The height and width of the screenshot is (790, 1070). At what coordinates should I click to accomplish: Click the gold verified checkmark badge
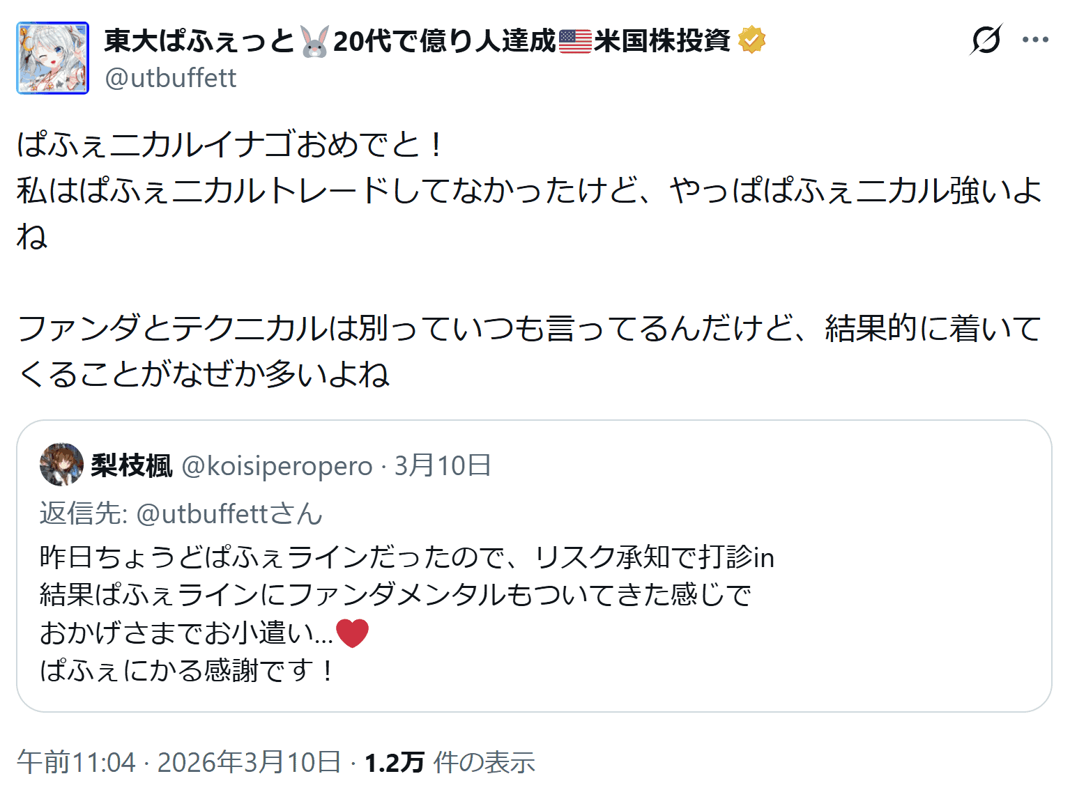pos(751,40)
